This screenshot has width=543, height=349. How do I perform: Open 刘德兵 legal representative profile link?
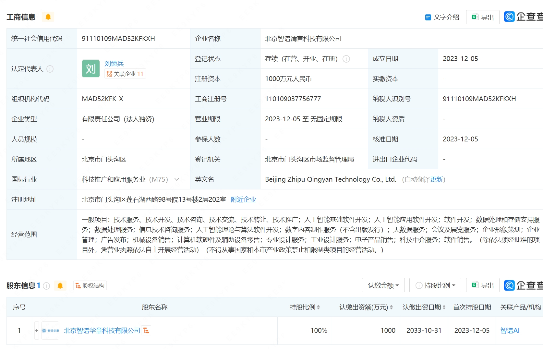114,64
